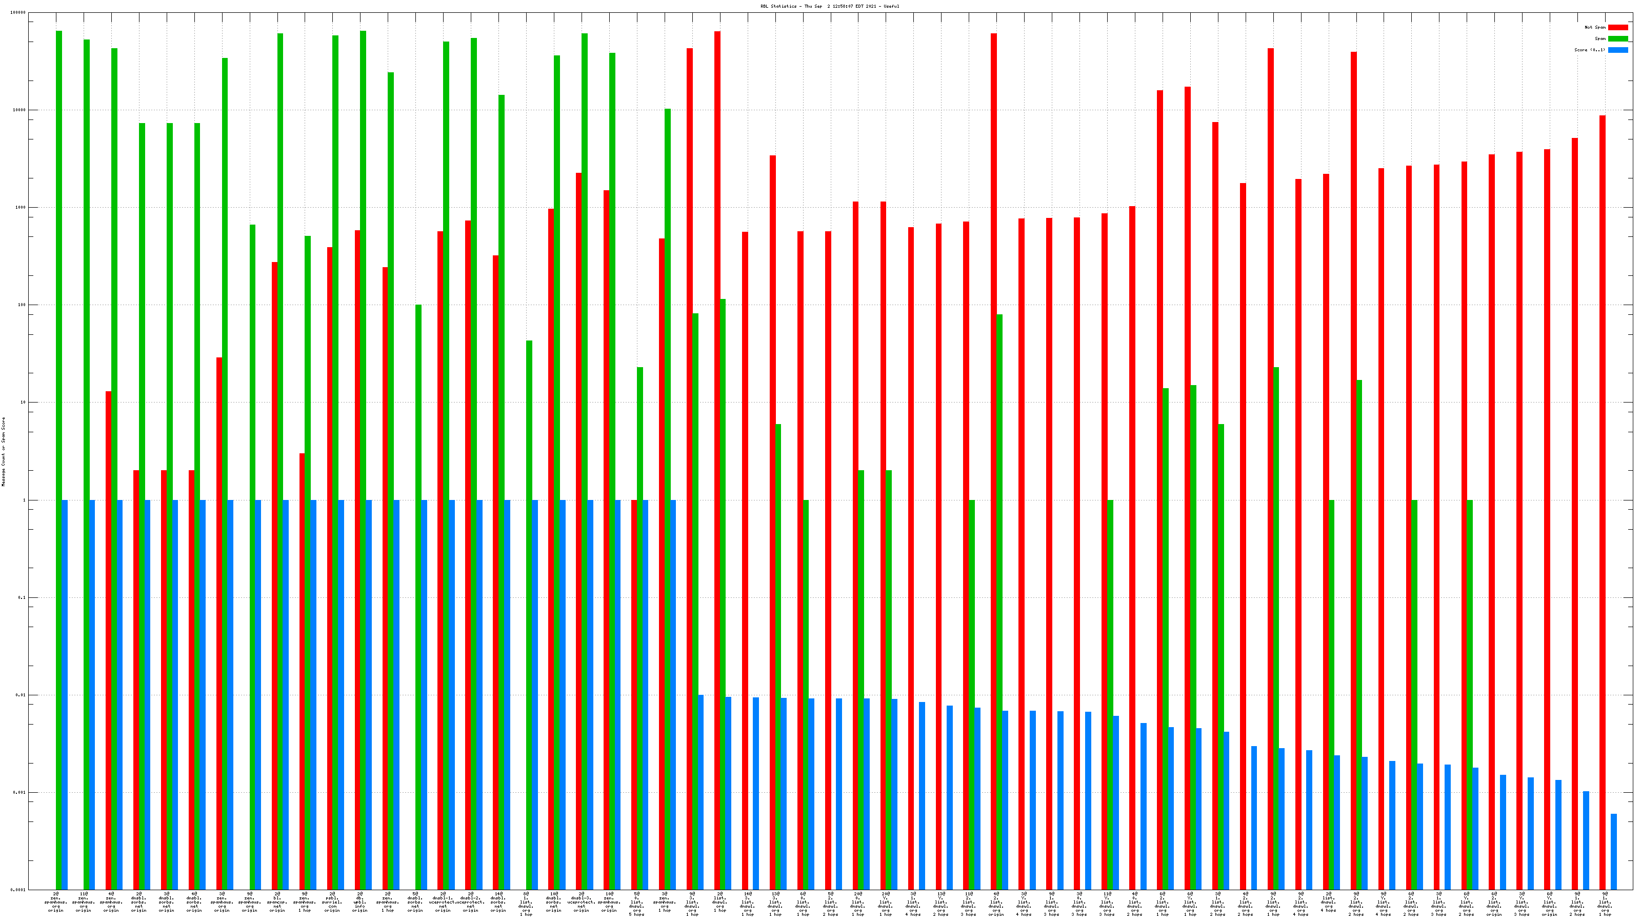Click the 1 y-axis tick label
This screenshot has height=923, width=1641.
pos(25,500)
